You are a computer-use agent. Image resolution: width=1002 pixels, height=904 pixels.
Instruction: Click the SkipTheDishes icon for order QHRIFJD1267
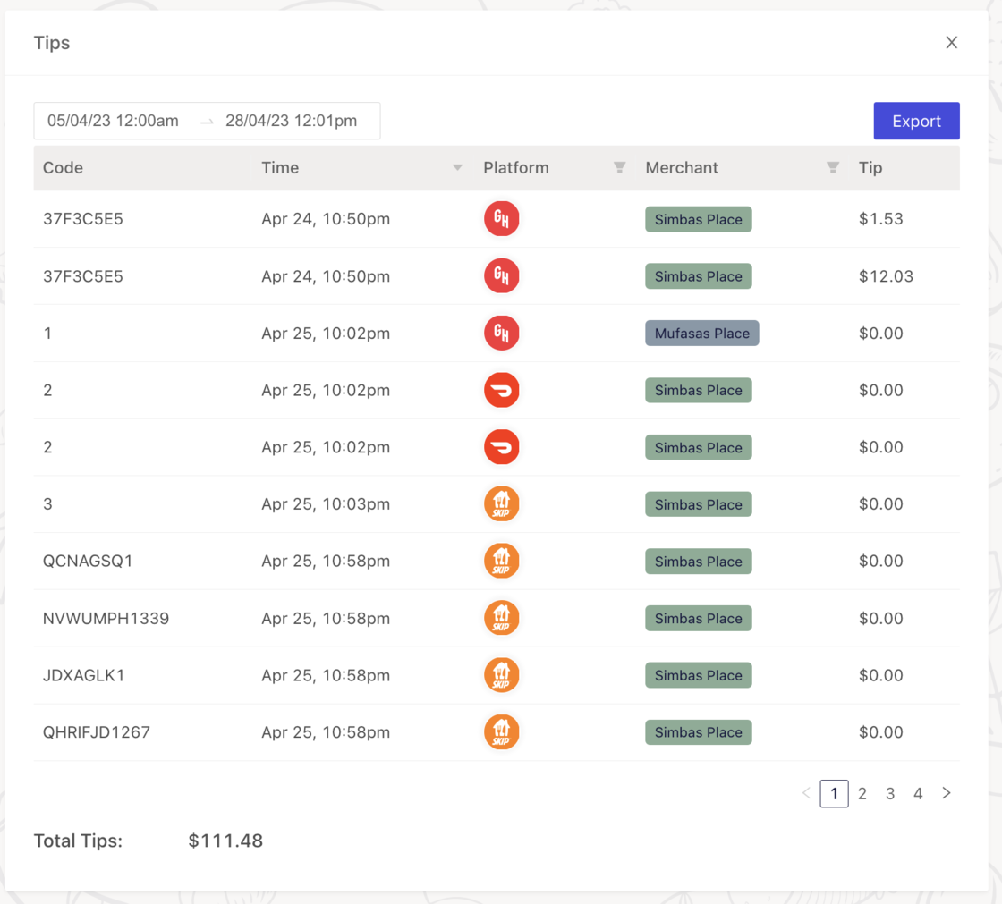pos(501,732)
